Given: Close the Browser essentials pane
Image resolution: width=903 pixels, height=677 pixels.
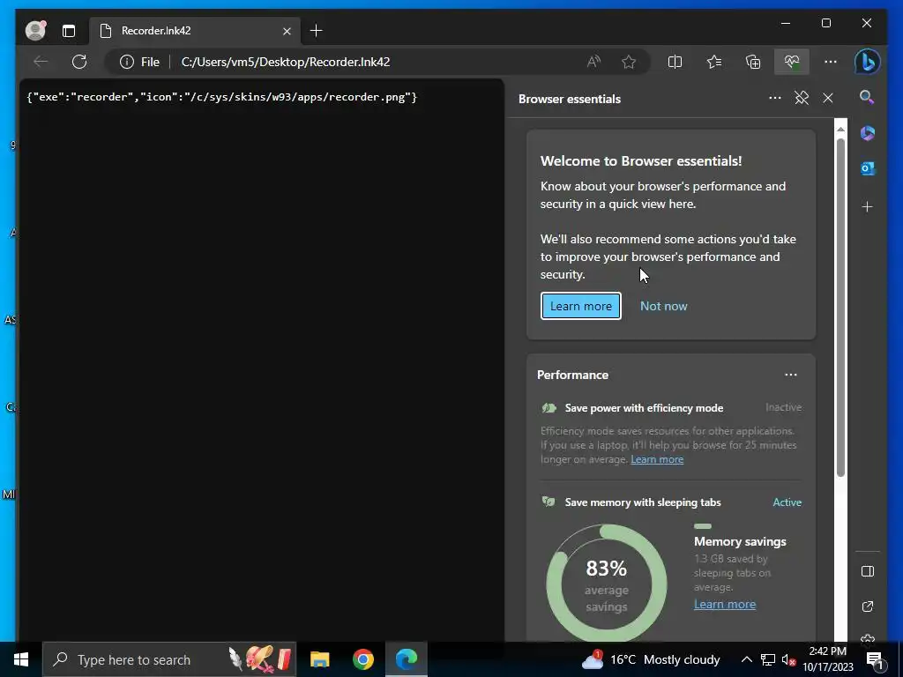Looking at the screenshot, I should tap(828, 98).
